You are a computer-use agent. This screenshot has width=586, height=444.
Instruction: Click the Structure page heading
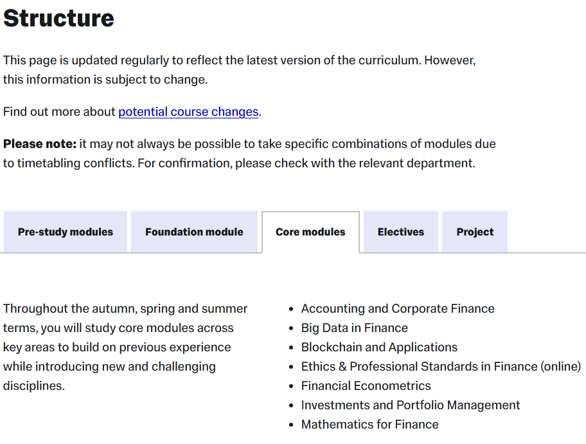click(58, 18)
